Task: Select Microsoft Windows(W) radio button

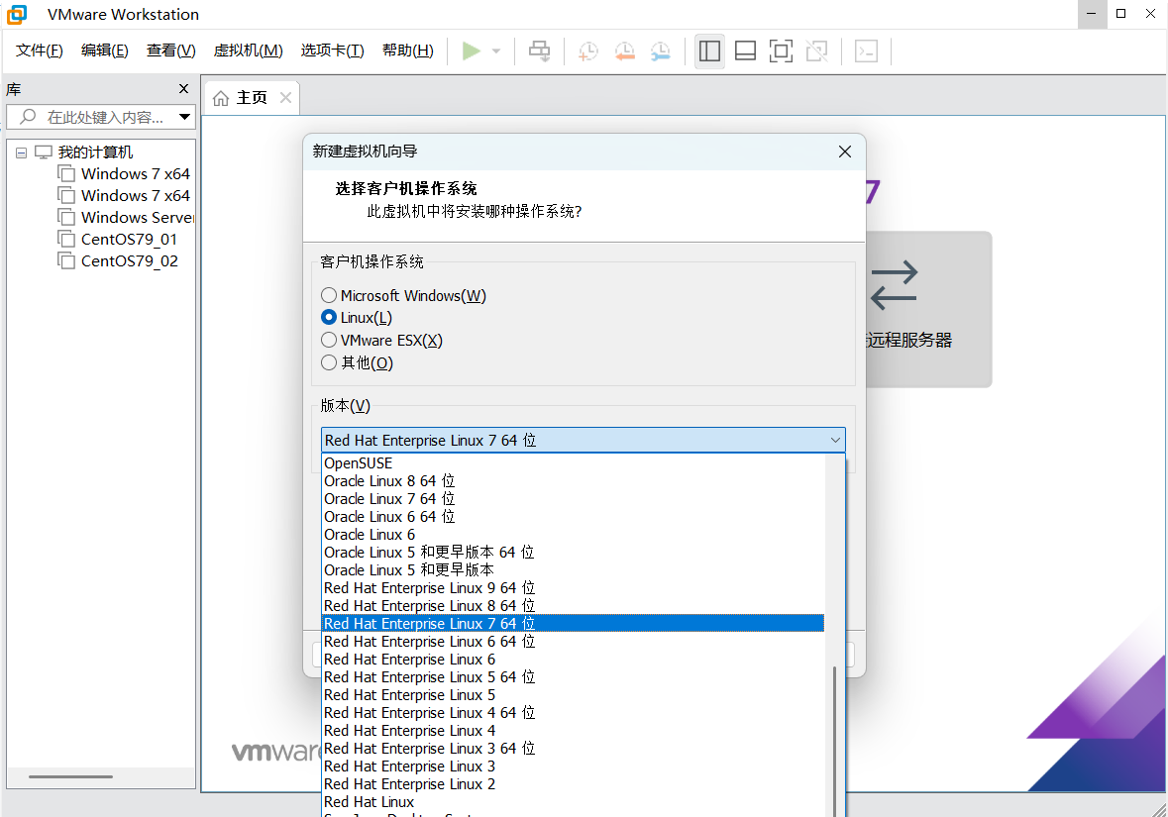Action: [329, 296]
